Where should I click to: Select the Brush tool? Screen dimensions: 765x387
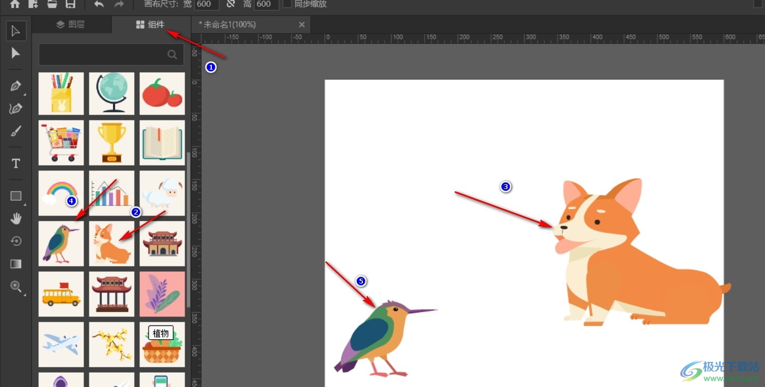(16, 131)
